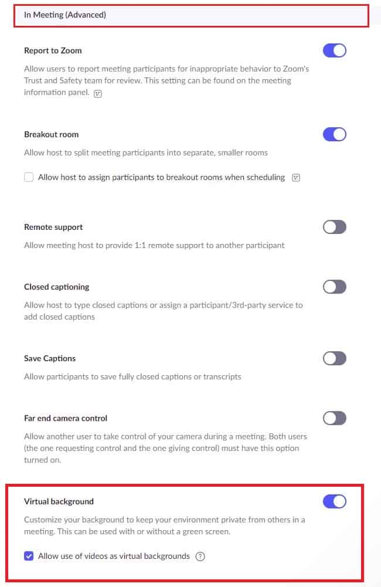Image resolution: width=381 pixels, height=587 pixels.
Task: Click the Remote support setting title
Action: [53, 228]
